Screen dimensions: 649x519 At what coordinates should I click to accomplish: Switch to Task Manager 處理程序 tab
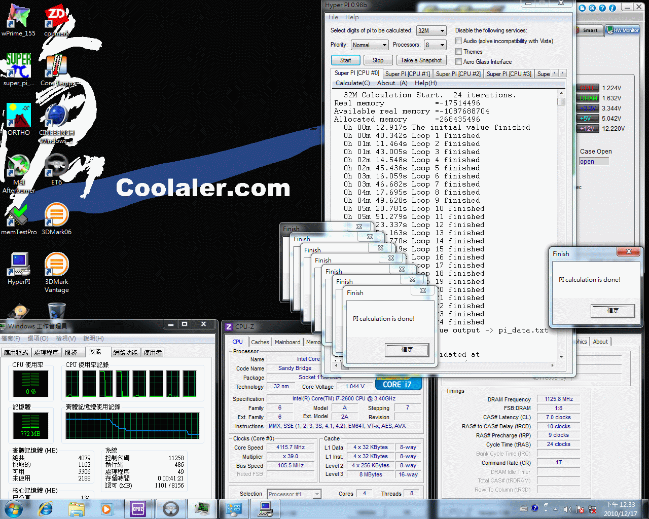47,352
